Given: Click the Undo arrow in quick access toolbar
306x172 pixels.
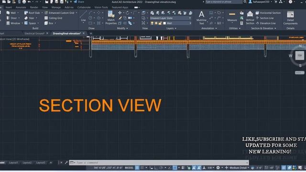Looking at the screenshot, I should click(29, 2).
